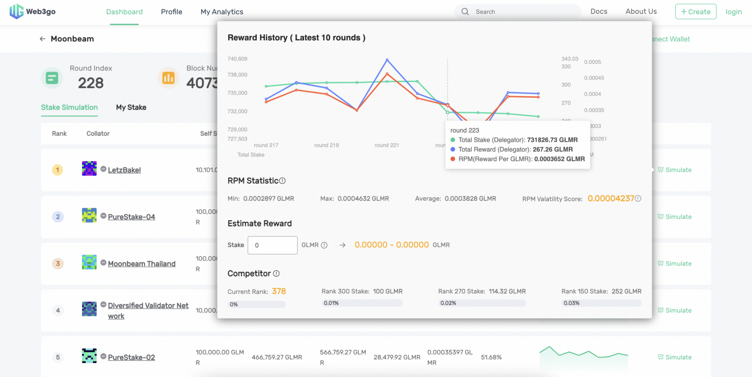Image resolution: width=752 pixels, height=377 pixels.
Task: Switch to the My Stake tab
Action: 131,107
